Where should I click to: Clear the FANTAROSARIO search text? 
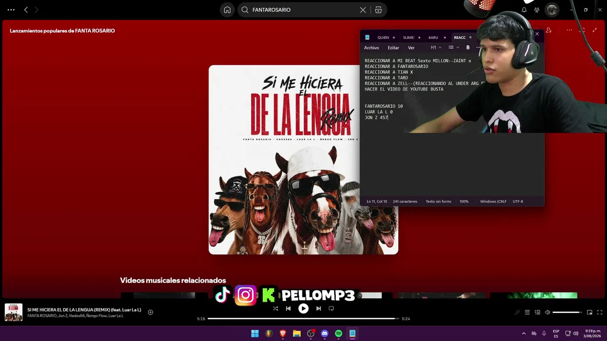pyautogui.click(x=363, y=9)
